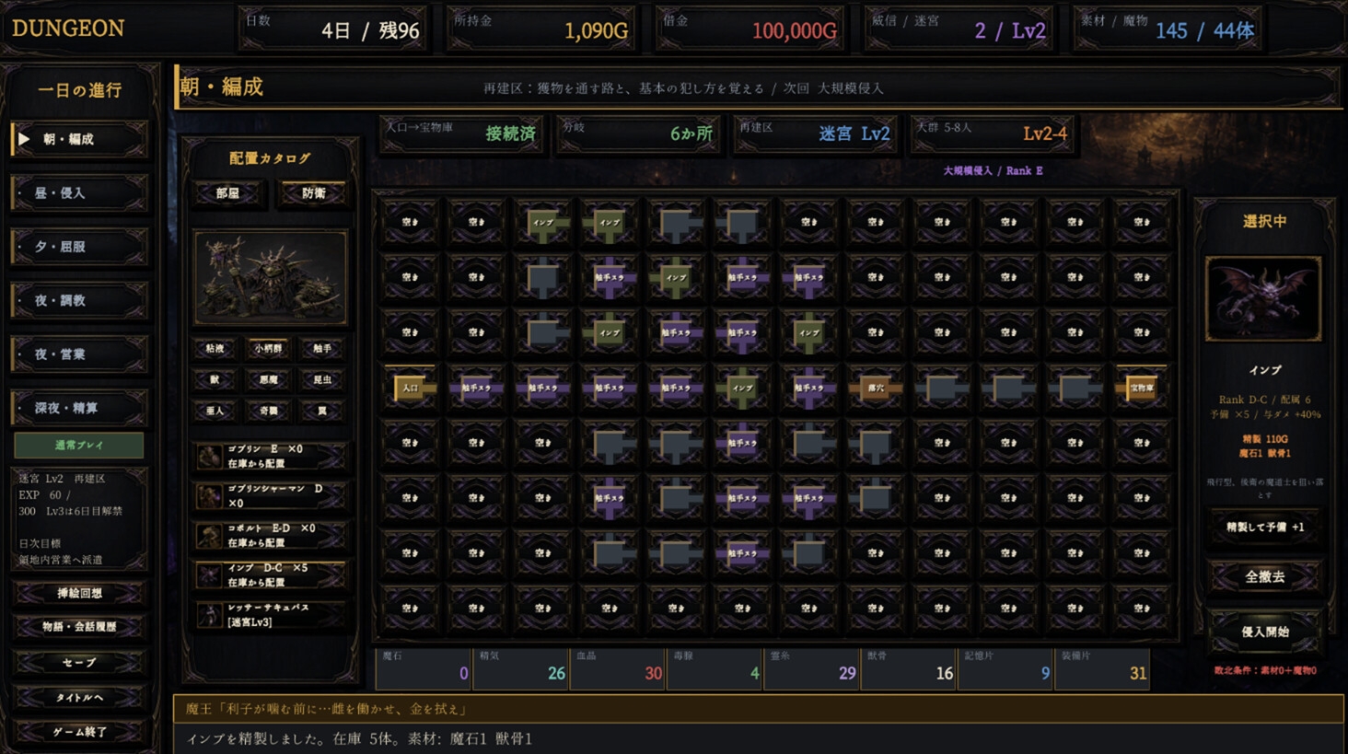Viewport: 1348px width, 754px height.
Task: Click the 日数 4日 / 残96 counter
Action: [333, 29]
